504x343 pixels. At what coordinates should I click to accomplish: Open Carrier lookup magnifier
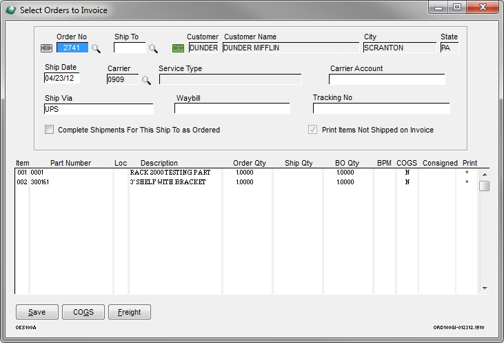[x=146, y=80]
